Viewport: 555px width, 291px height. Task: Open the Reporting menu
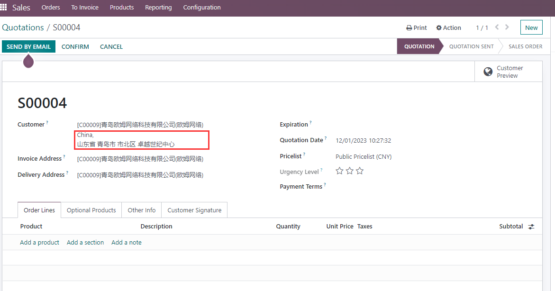coord(158,8)
